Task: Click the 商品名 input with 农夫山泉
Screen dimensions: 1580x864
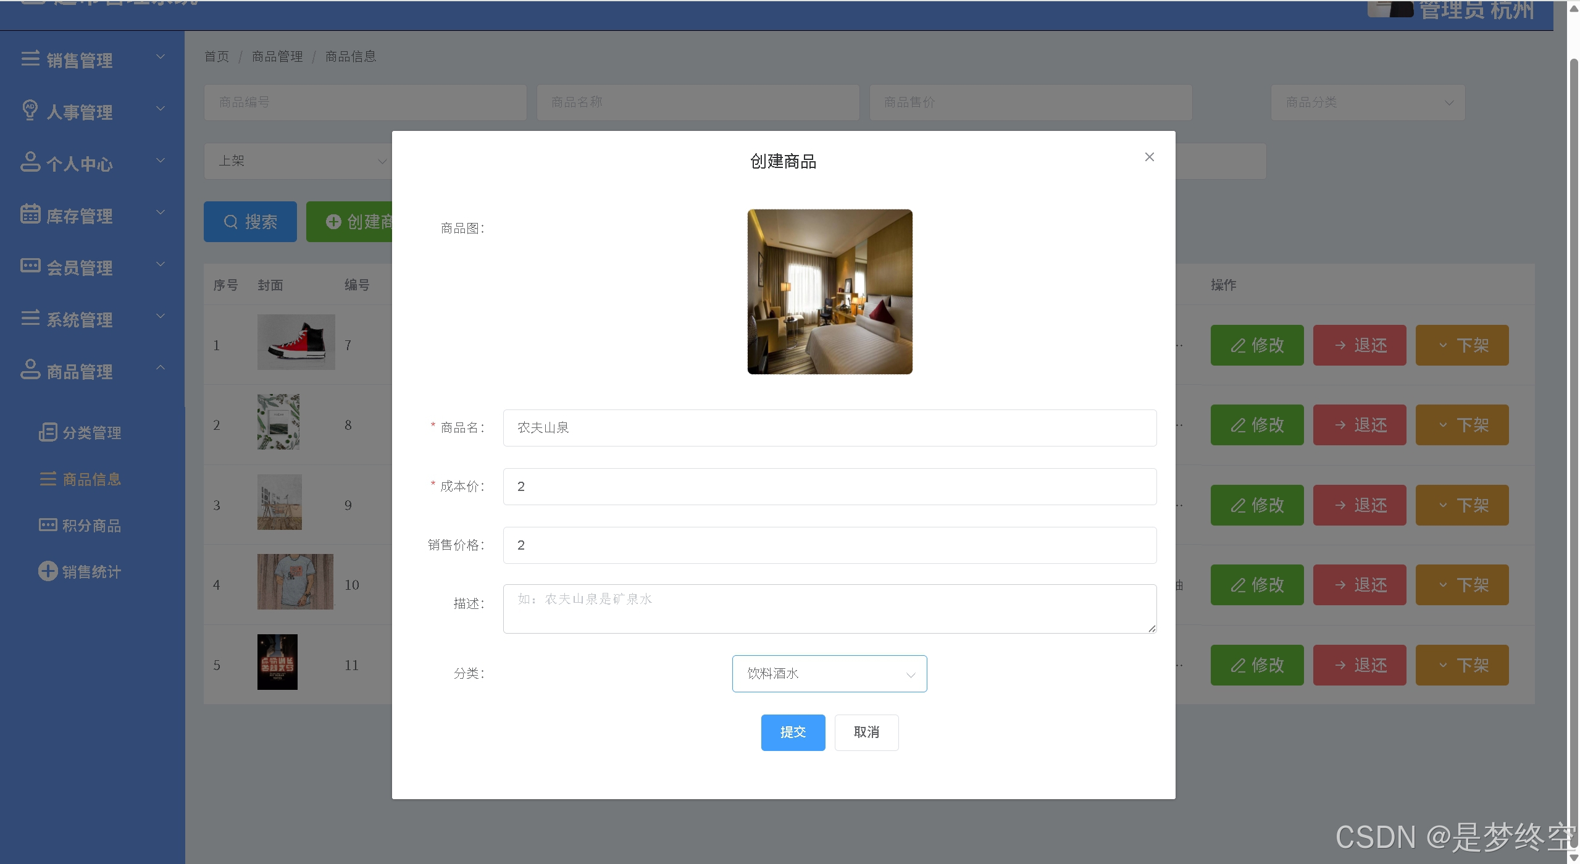Action: 829,428
